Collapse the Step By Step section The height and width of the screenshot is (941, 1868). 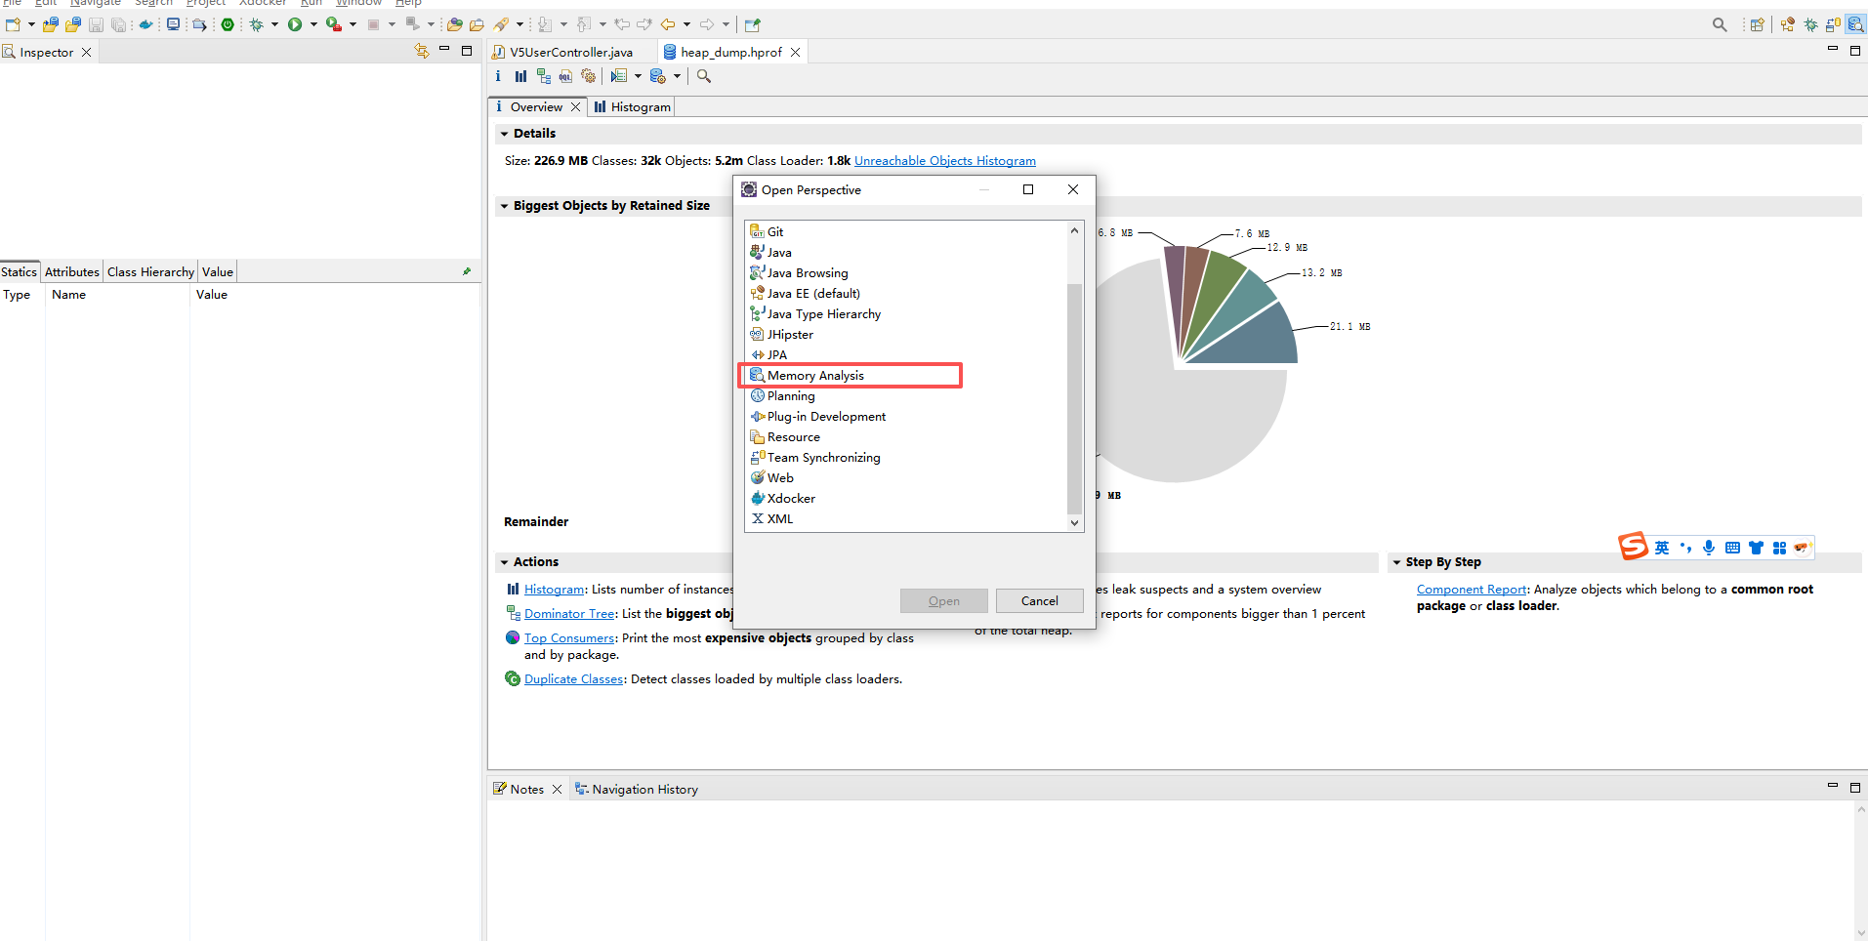pyautogui.click(x=1396, y=562)
